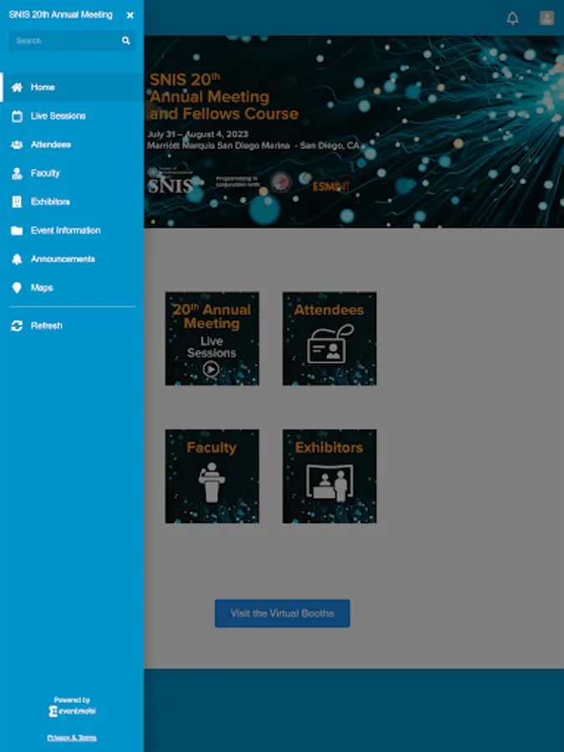The height and width of the screenshot is (752, 564).
Task: Open the 20th Annual Meeting Live Sessions tile
Action: [x=212, y=338]
